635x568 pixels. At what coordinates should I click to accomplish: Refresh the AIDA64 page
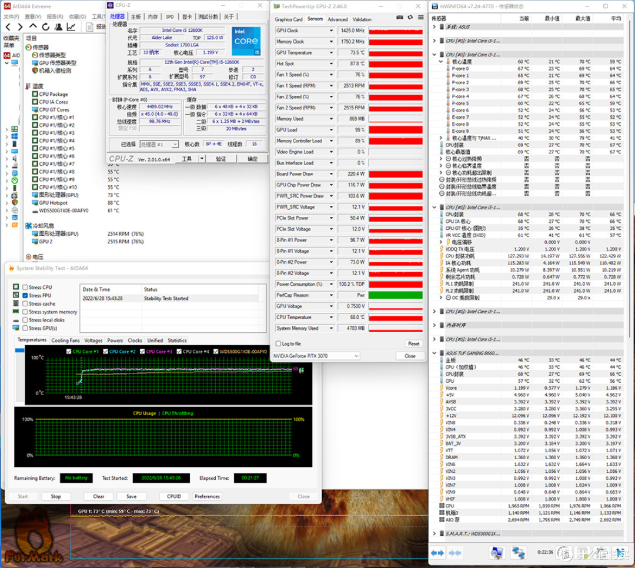click(x=46, y=27)
